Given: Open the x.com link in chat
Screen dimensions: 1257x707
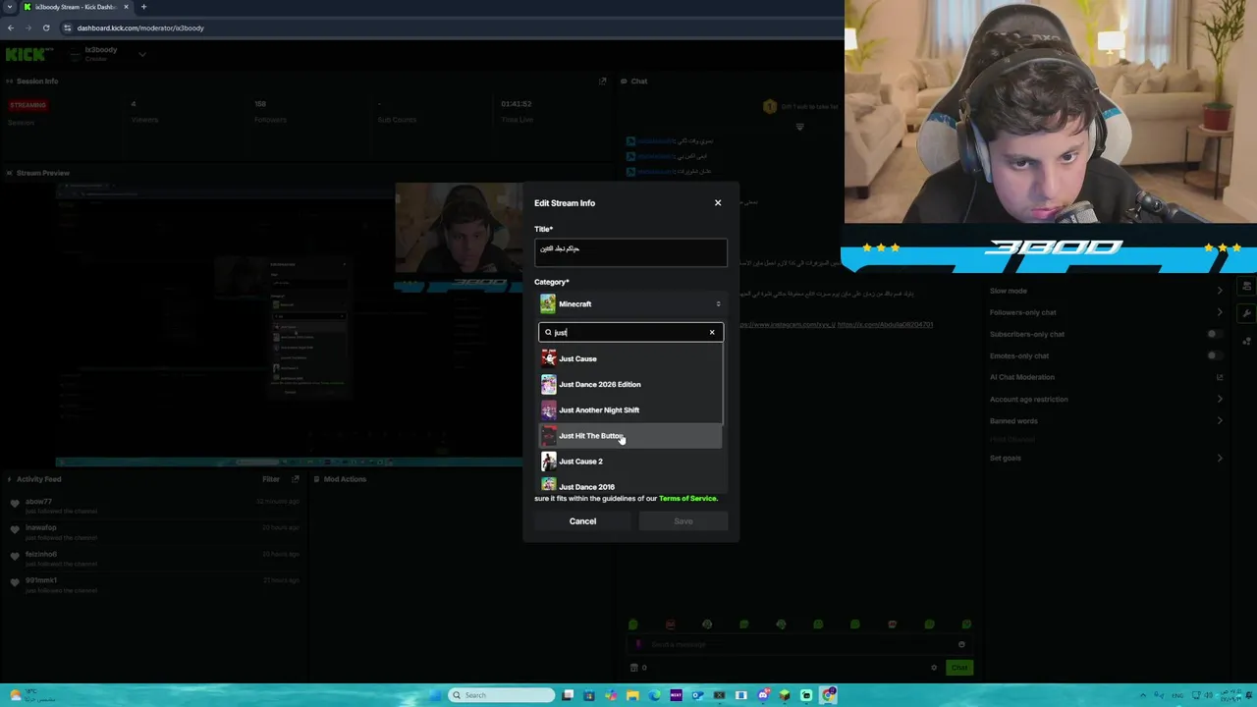Looking at the screenshot, I should click(886, 324).
